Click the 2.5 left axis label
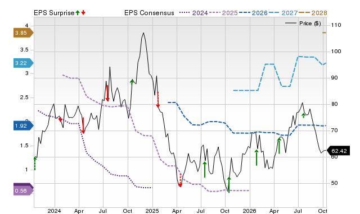The image size is (360, 214). pyautogui.click(x=24, y=97)
